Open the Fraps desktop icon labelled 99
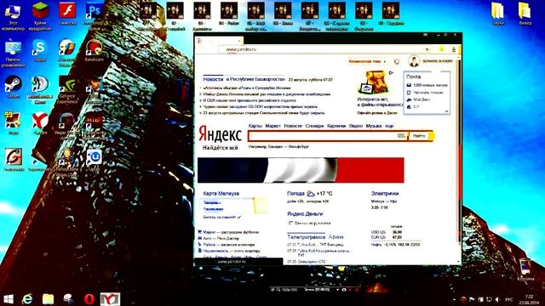The height and width of the screenshot is (306, 545). pyautogui.click(x=14, y=123)
